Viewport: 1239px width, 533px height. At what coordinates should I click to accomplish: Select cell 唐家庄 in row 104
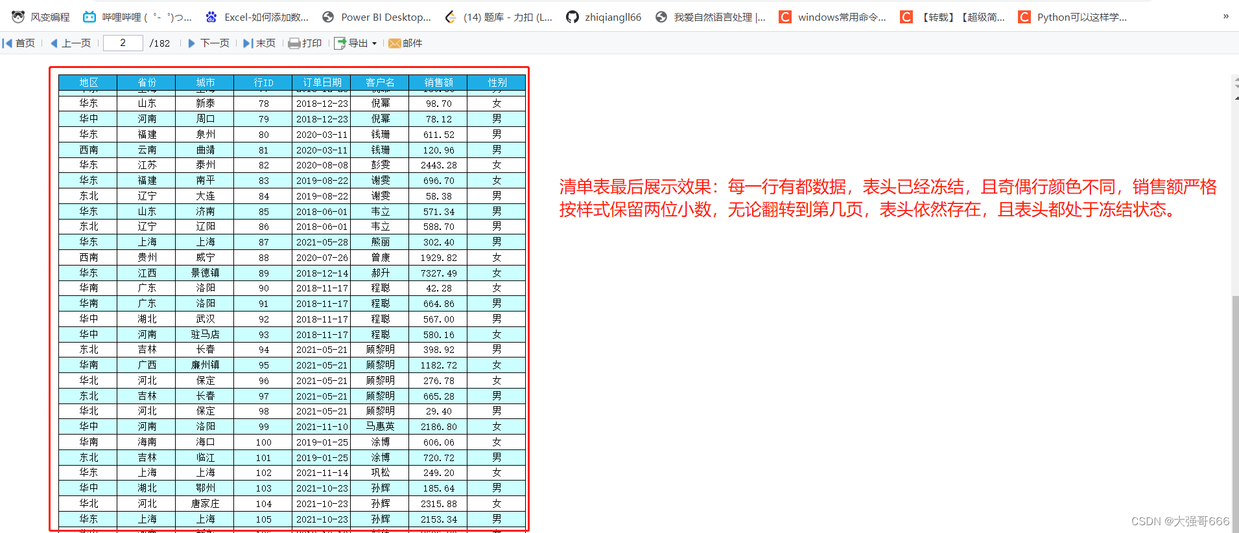205,504
